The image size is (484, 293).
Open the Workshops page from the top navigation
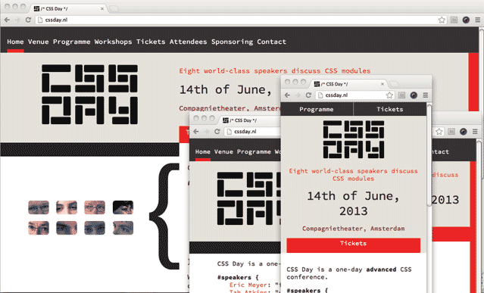113,42
